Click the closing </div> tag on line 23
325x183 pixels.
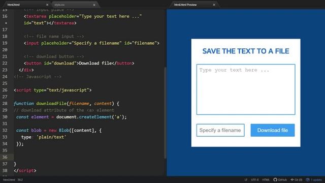(26, 70)
